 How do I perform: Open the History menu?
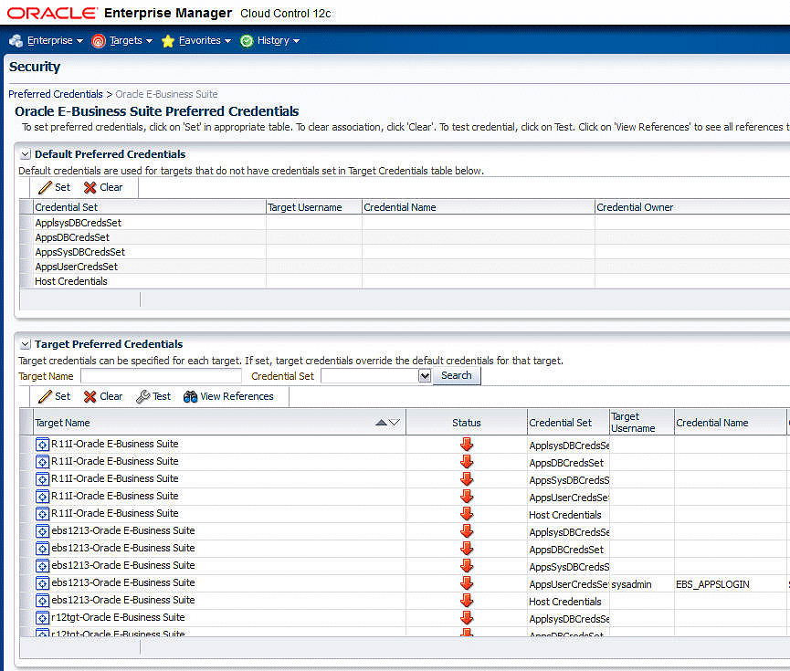click(279, 40)
